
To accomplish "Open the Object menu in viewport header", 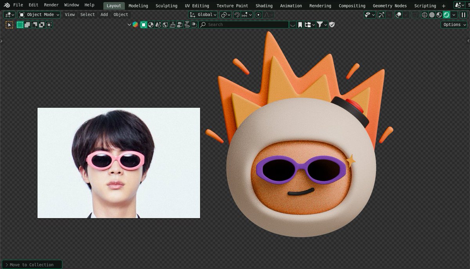I will [x=121, y=15].
